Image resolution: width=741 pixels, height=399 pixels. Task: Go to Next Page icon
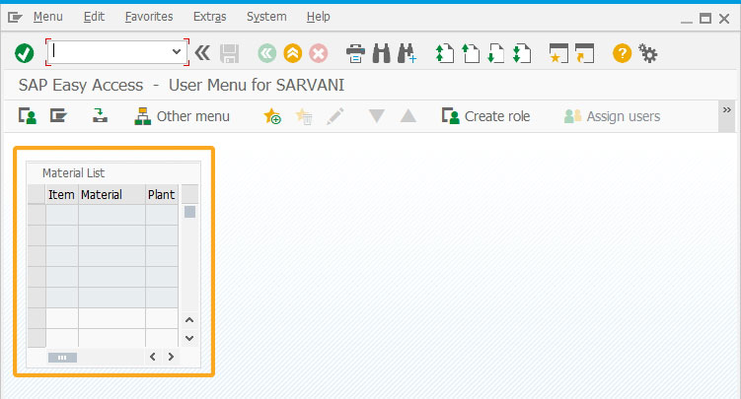click(495, 53)
